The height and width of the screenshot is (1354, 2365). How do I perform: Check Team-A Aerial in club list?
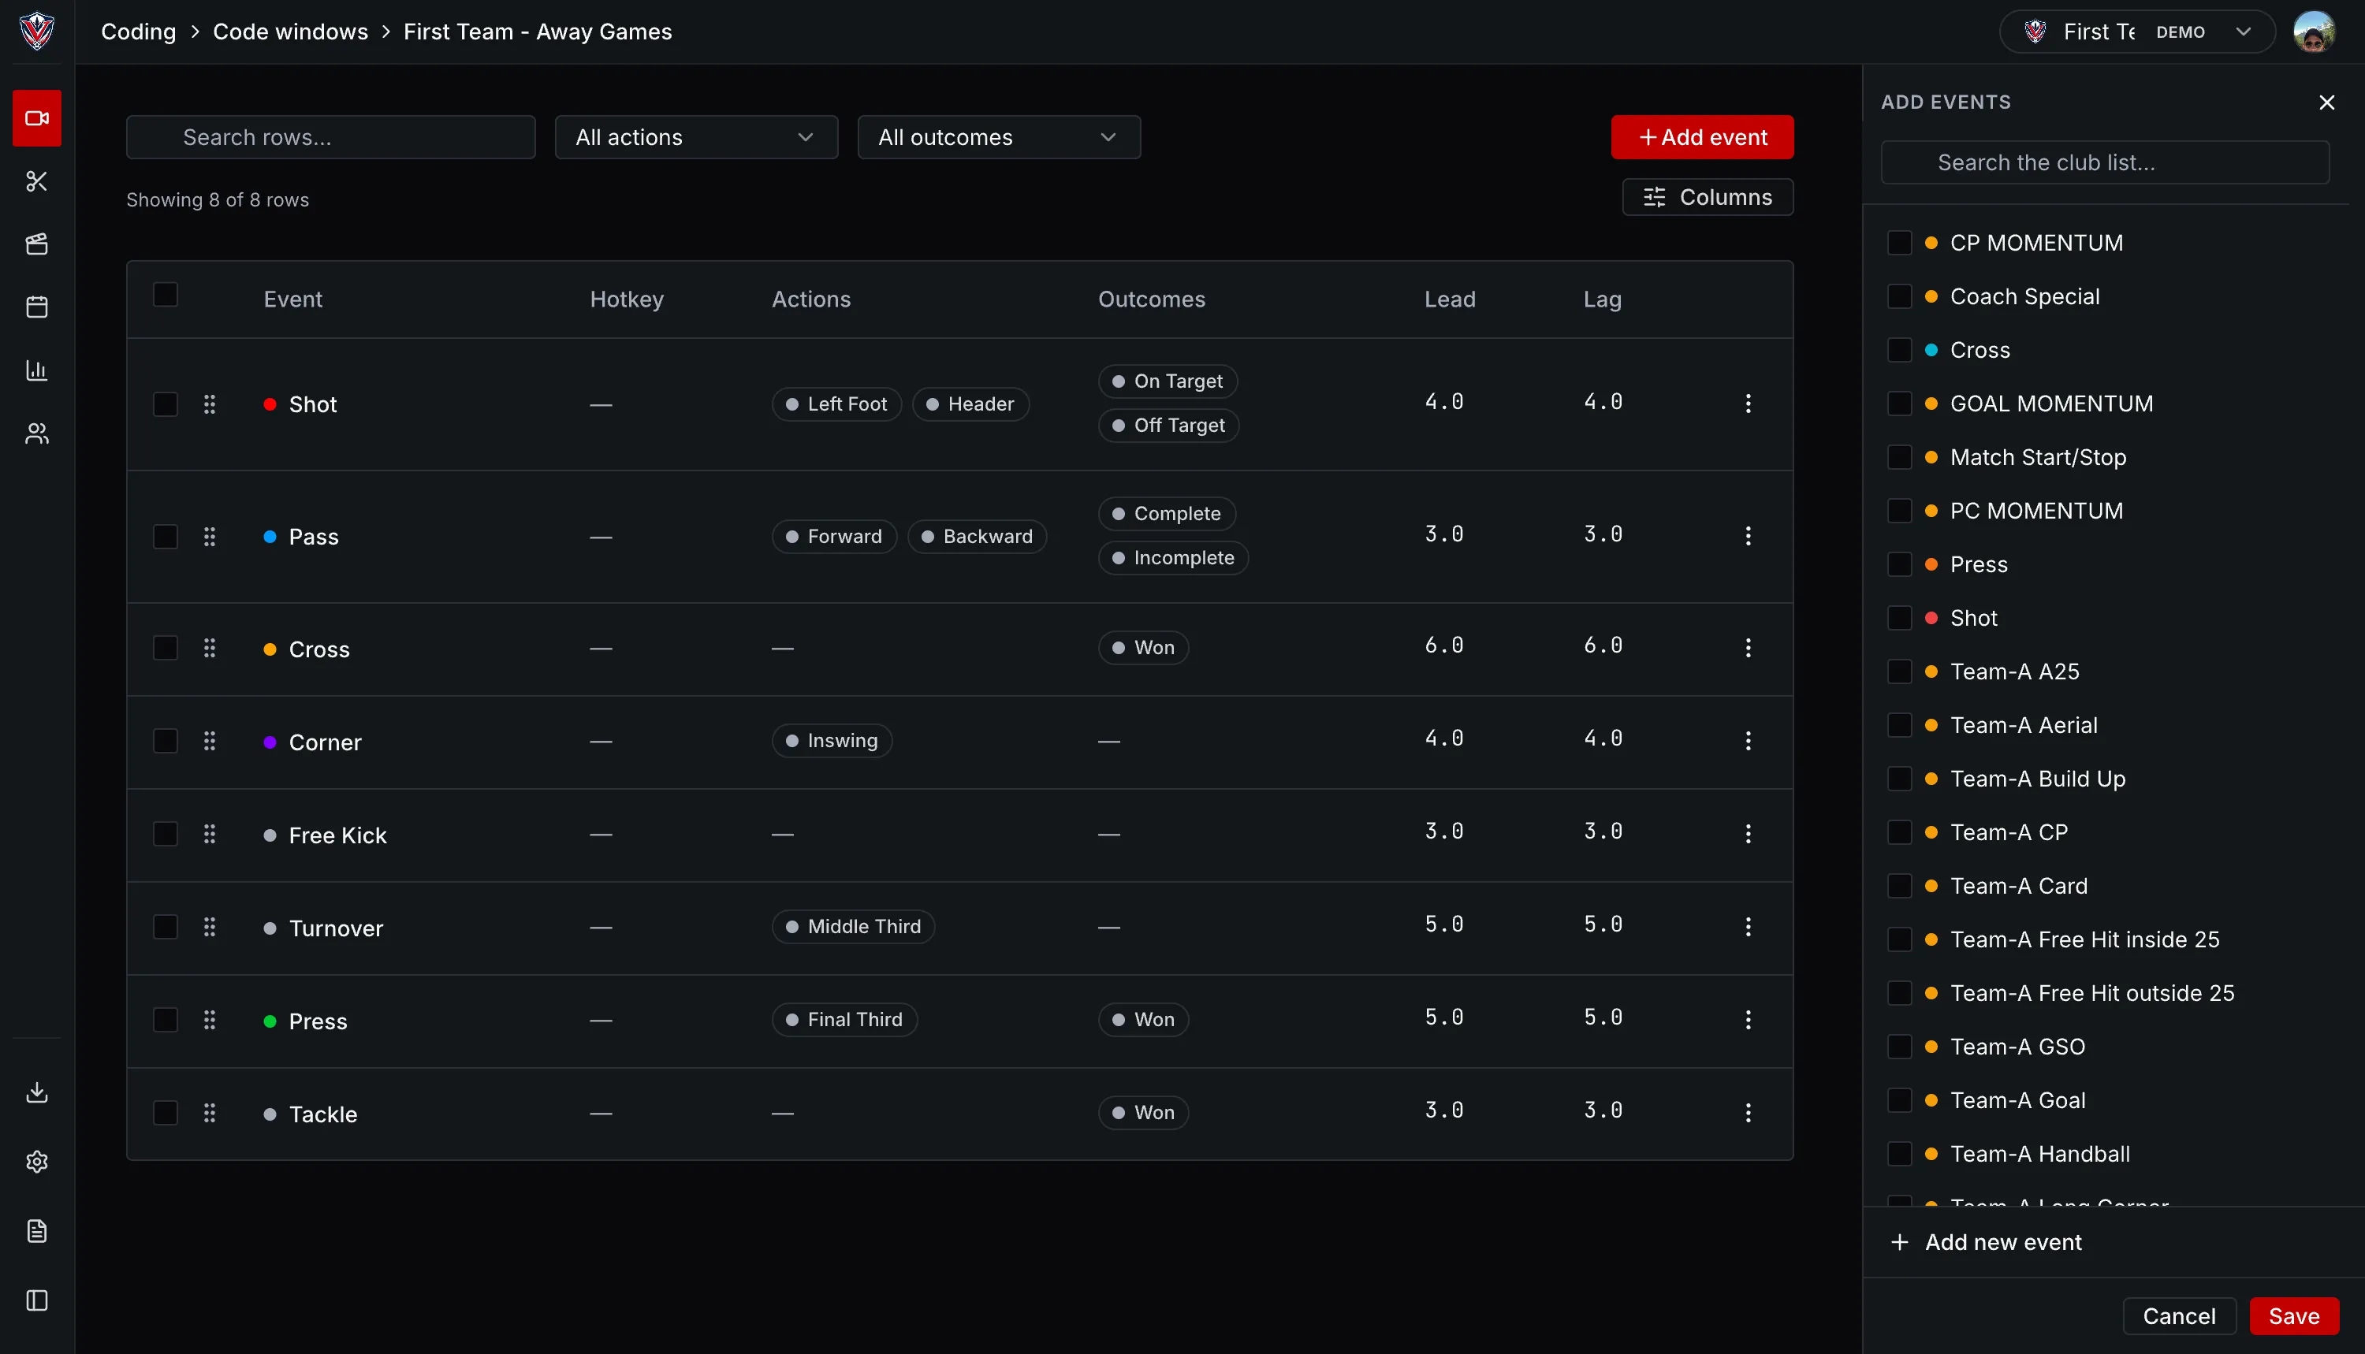[x=1900, y=725]
